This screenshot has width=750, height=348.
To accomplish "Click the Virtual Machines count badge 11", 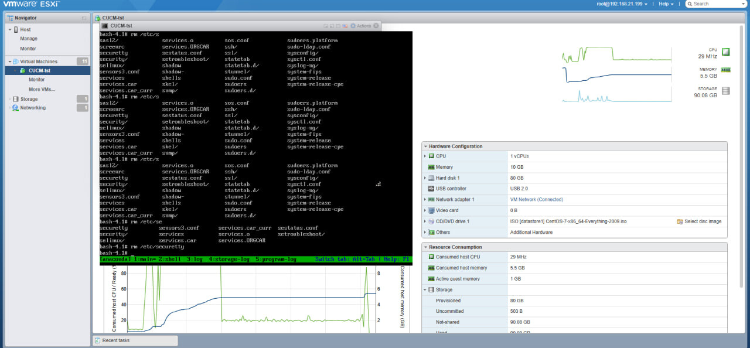I will click(x=83, y=62).
